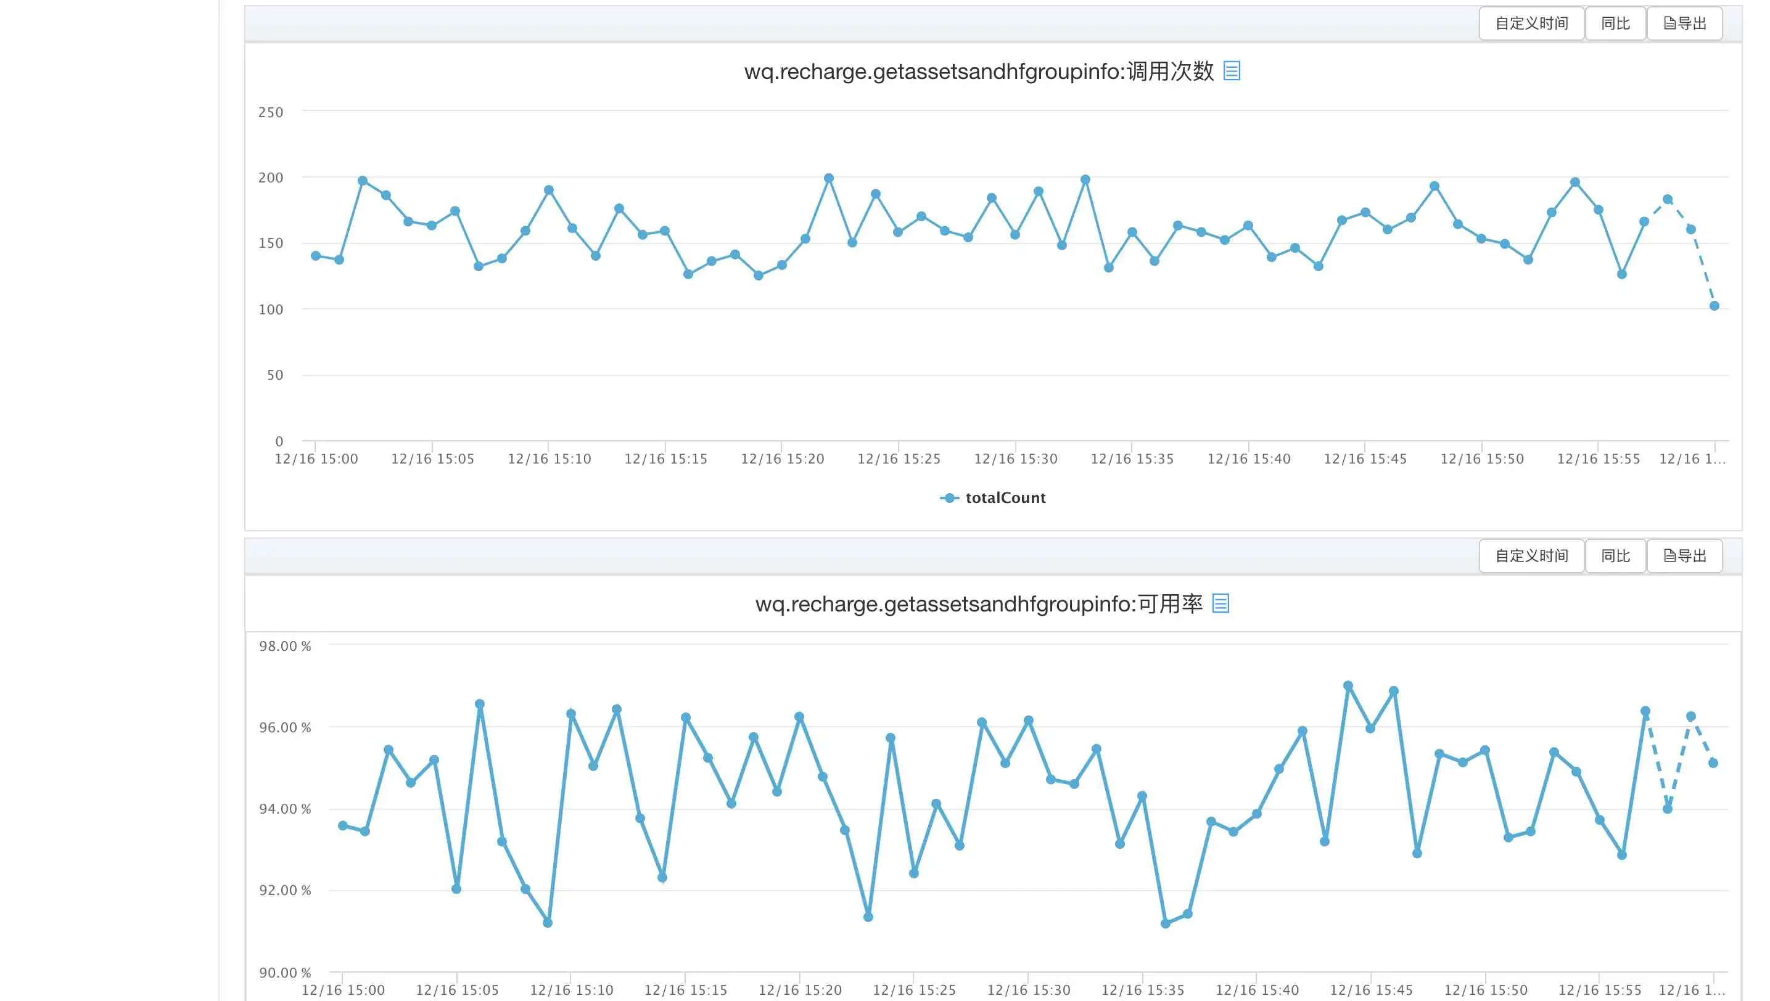The image size is (1770, 1001).
Task: Click 自定义时间 button for 调用次数 chart
Action: click(1531, 23)
